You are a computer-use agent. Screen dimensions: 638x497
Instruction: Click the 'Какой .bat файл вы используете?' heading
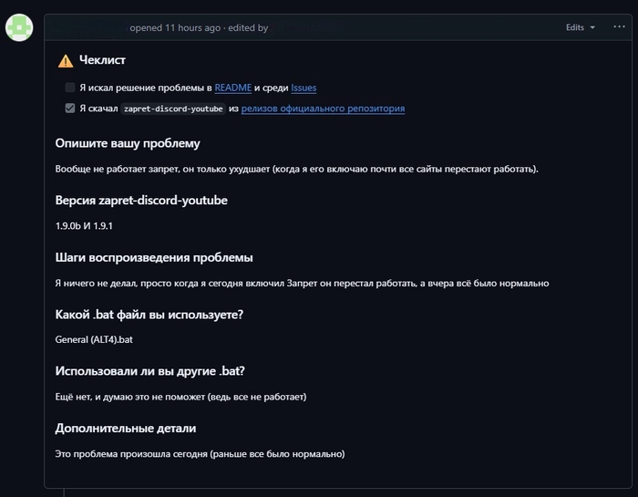(x=149, y=315)
